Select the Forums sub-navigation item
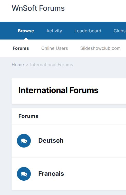 point(21,48)
